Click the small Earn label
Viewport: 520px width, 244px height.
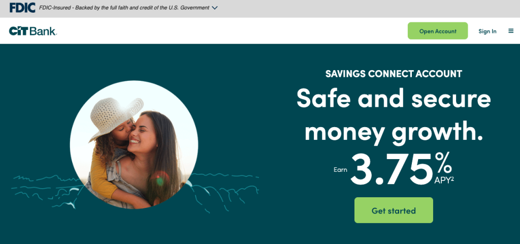340,170
